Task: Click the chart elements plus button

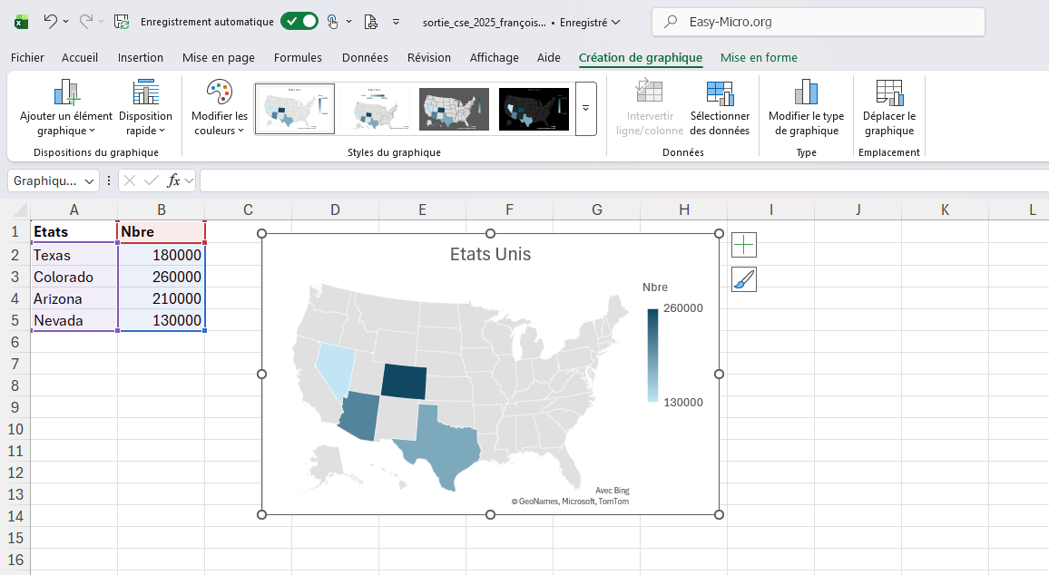Action: 744,245
